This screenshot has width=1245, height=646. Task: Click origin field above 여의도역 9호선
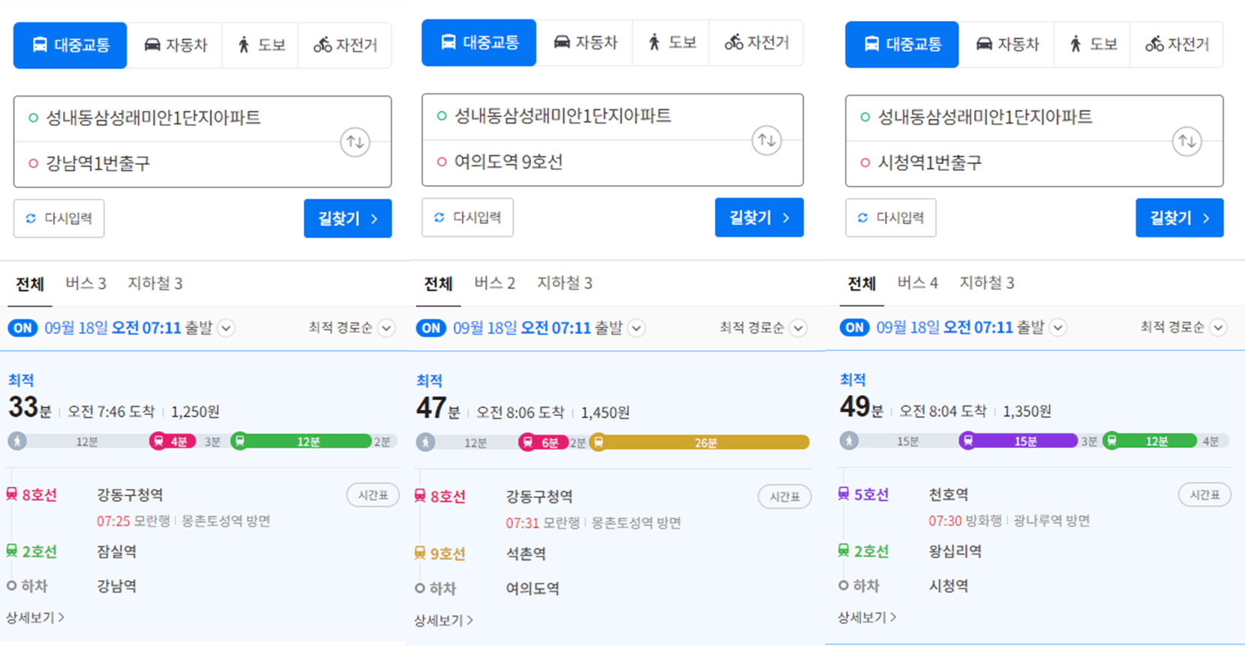pyautogui.click(x=588, y=116)
